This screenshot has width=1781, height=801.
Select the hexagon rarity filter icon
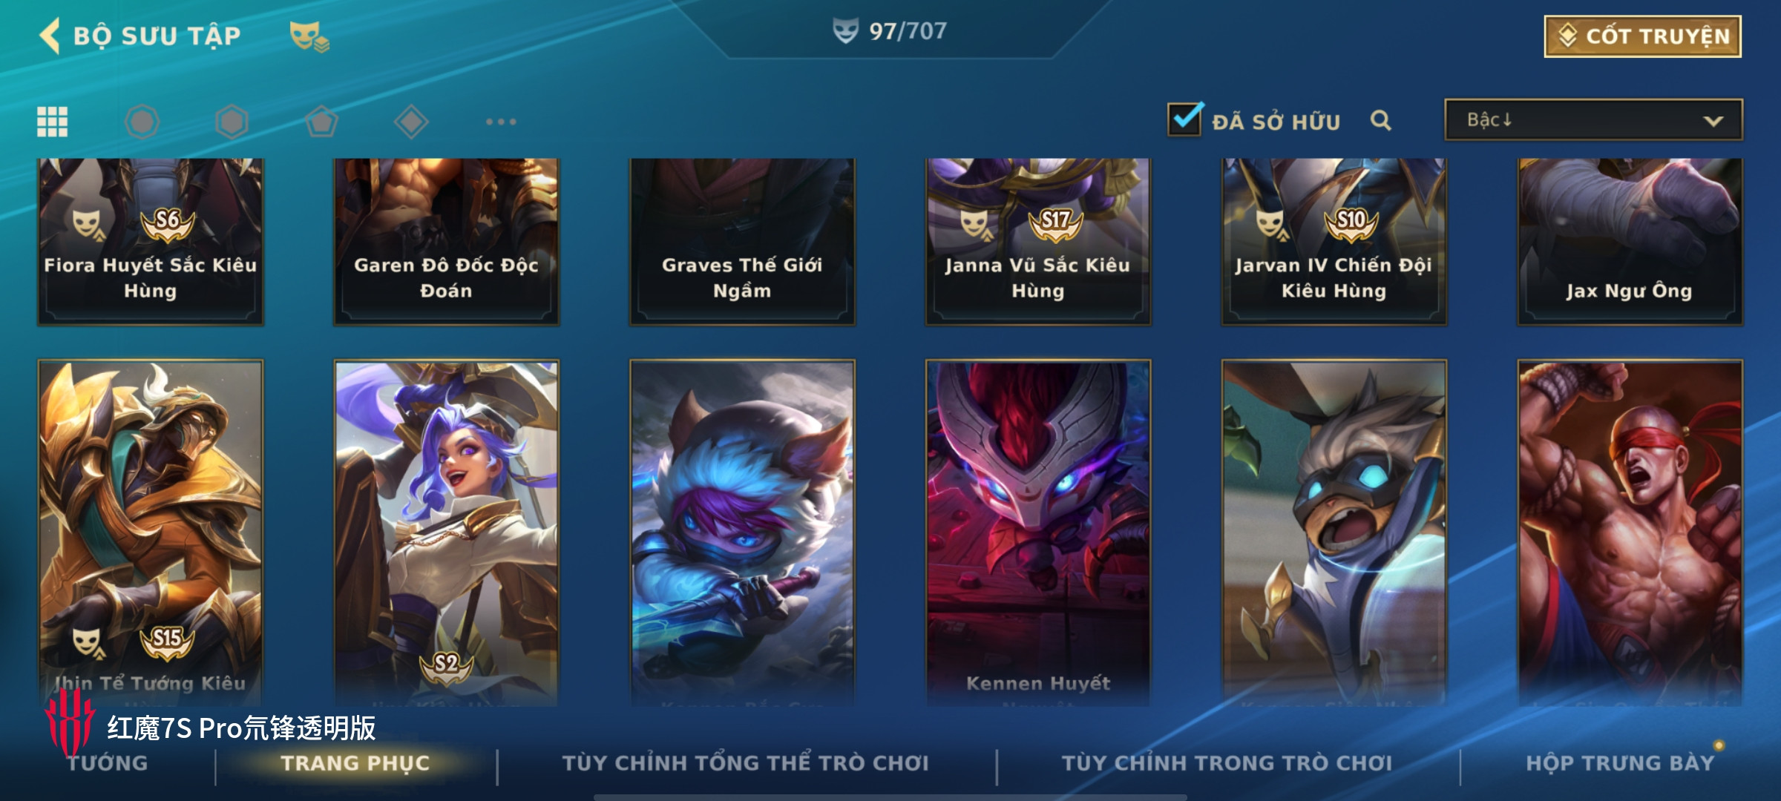point(232,122)
